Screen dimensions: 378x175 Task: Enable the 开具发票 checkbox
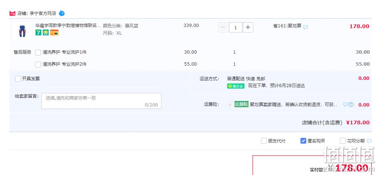pyautogui.click(x=18, y=79)
